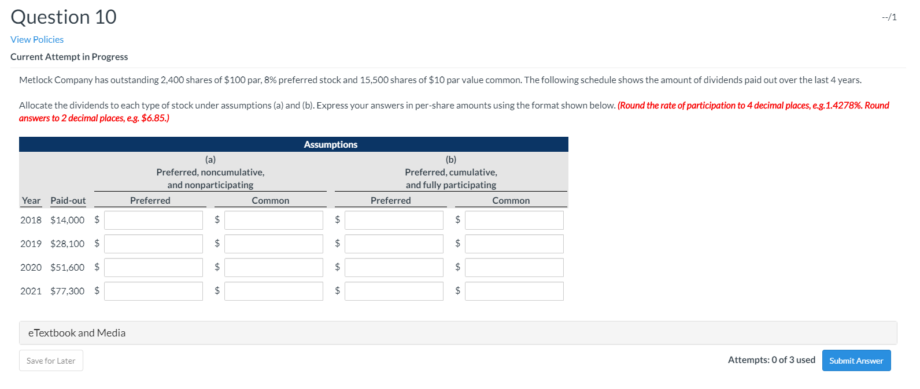Click the 2018 cumulative Common input field
The image size is (920, 389).
tap(513, 220)
